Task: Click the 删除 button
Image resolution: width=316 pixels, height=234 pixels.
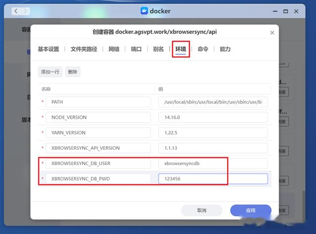Action: click(73, 72)
